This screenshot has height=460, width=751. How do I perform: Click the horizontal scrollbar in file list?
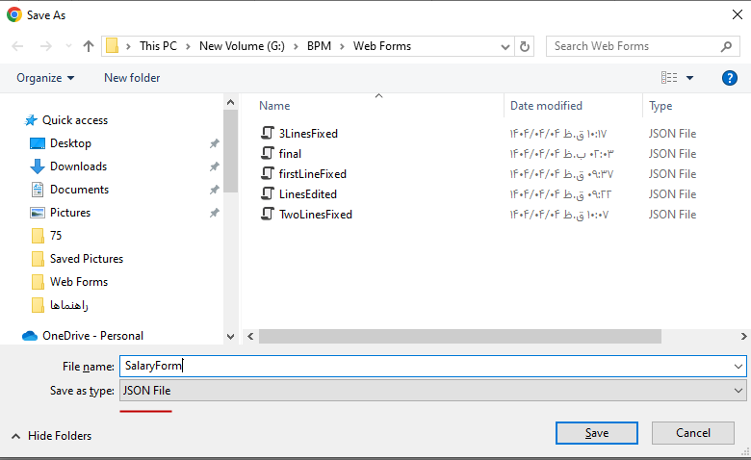(460, 336)
